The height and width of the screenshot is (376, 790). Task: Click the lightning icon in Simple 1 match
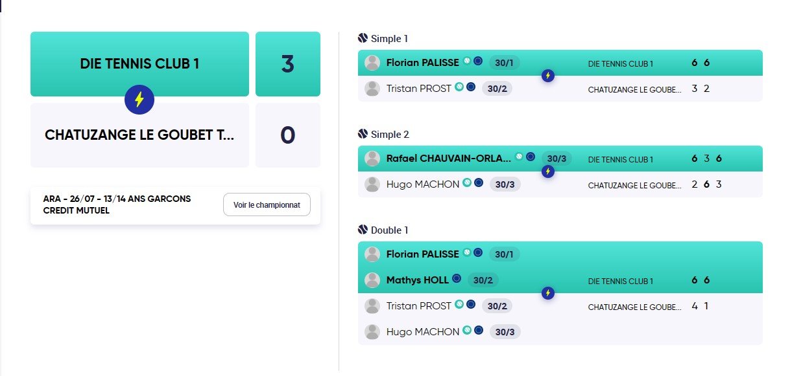tap(548, 76)
